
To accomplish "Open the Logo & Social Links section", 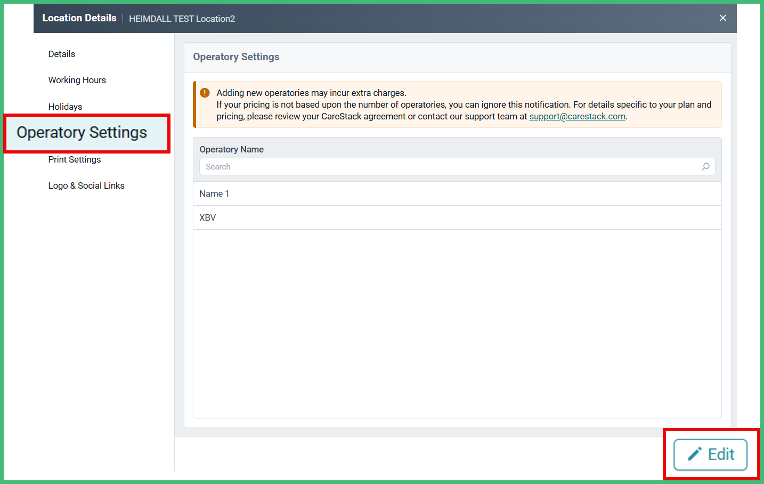I will 86,185.
